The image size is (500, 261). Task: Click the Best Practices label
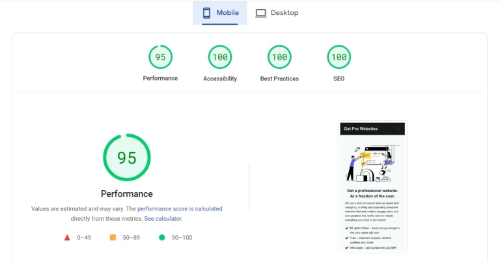pyautogui.click(x=279, y=79)
